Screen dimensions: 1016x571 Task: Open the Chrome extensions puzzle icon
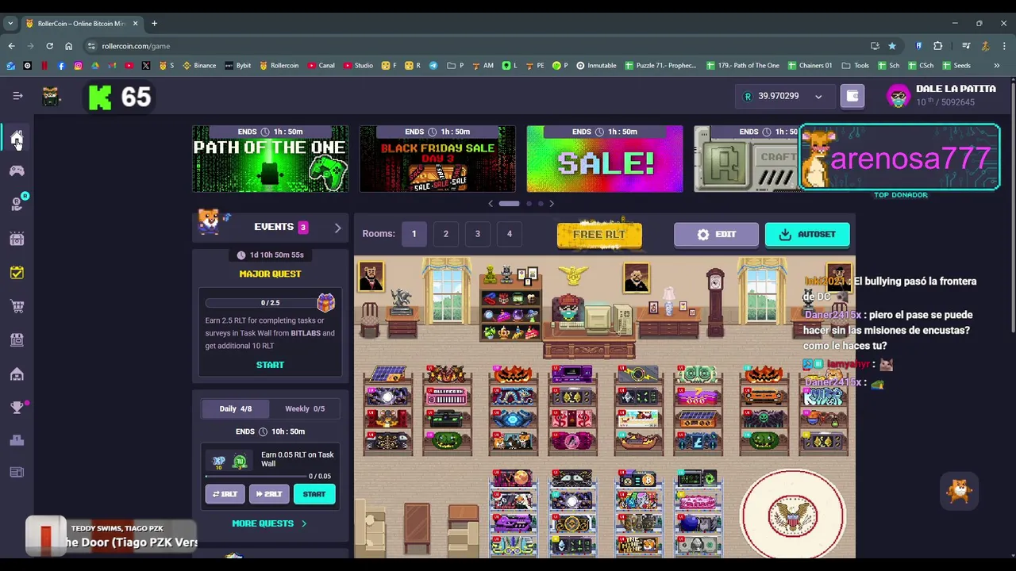(938, 46)
